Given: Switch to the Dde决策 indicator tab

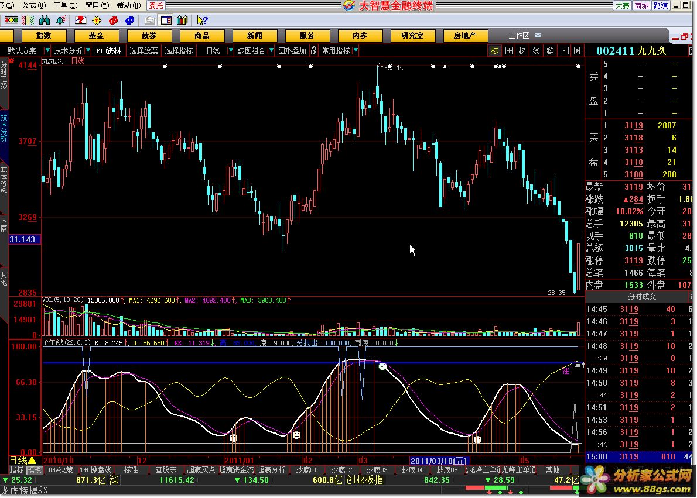Looking at the screenshot, I should 61,469.
